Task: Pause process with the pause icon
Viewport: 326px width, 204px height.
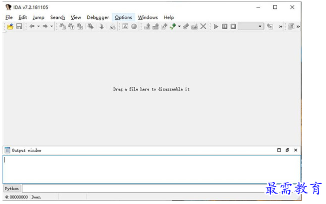Action: [225, 26]
